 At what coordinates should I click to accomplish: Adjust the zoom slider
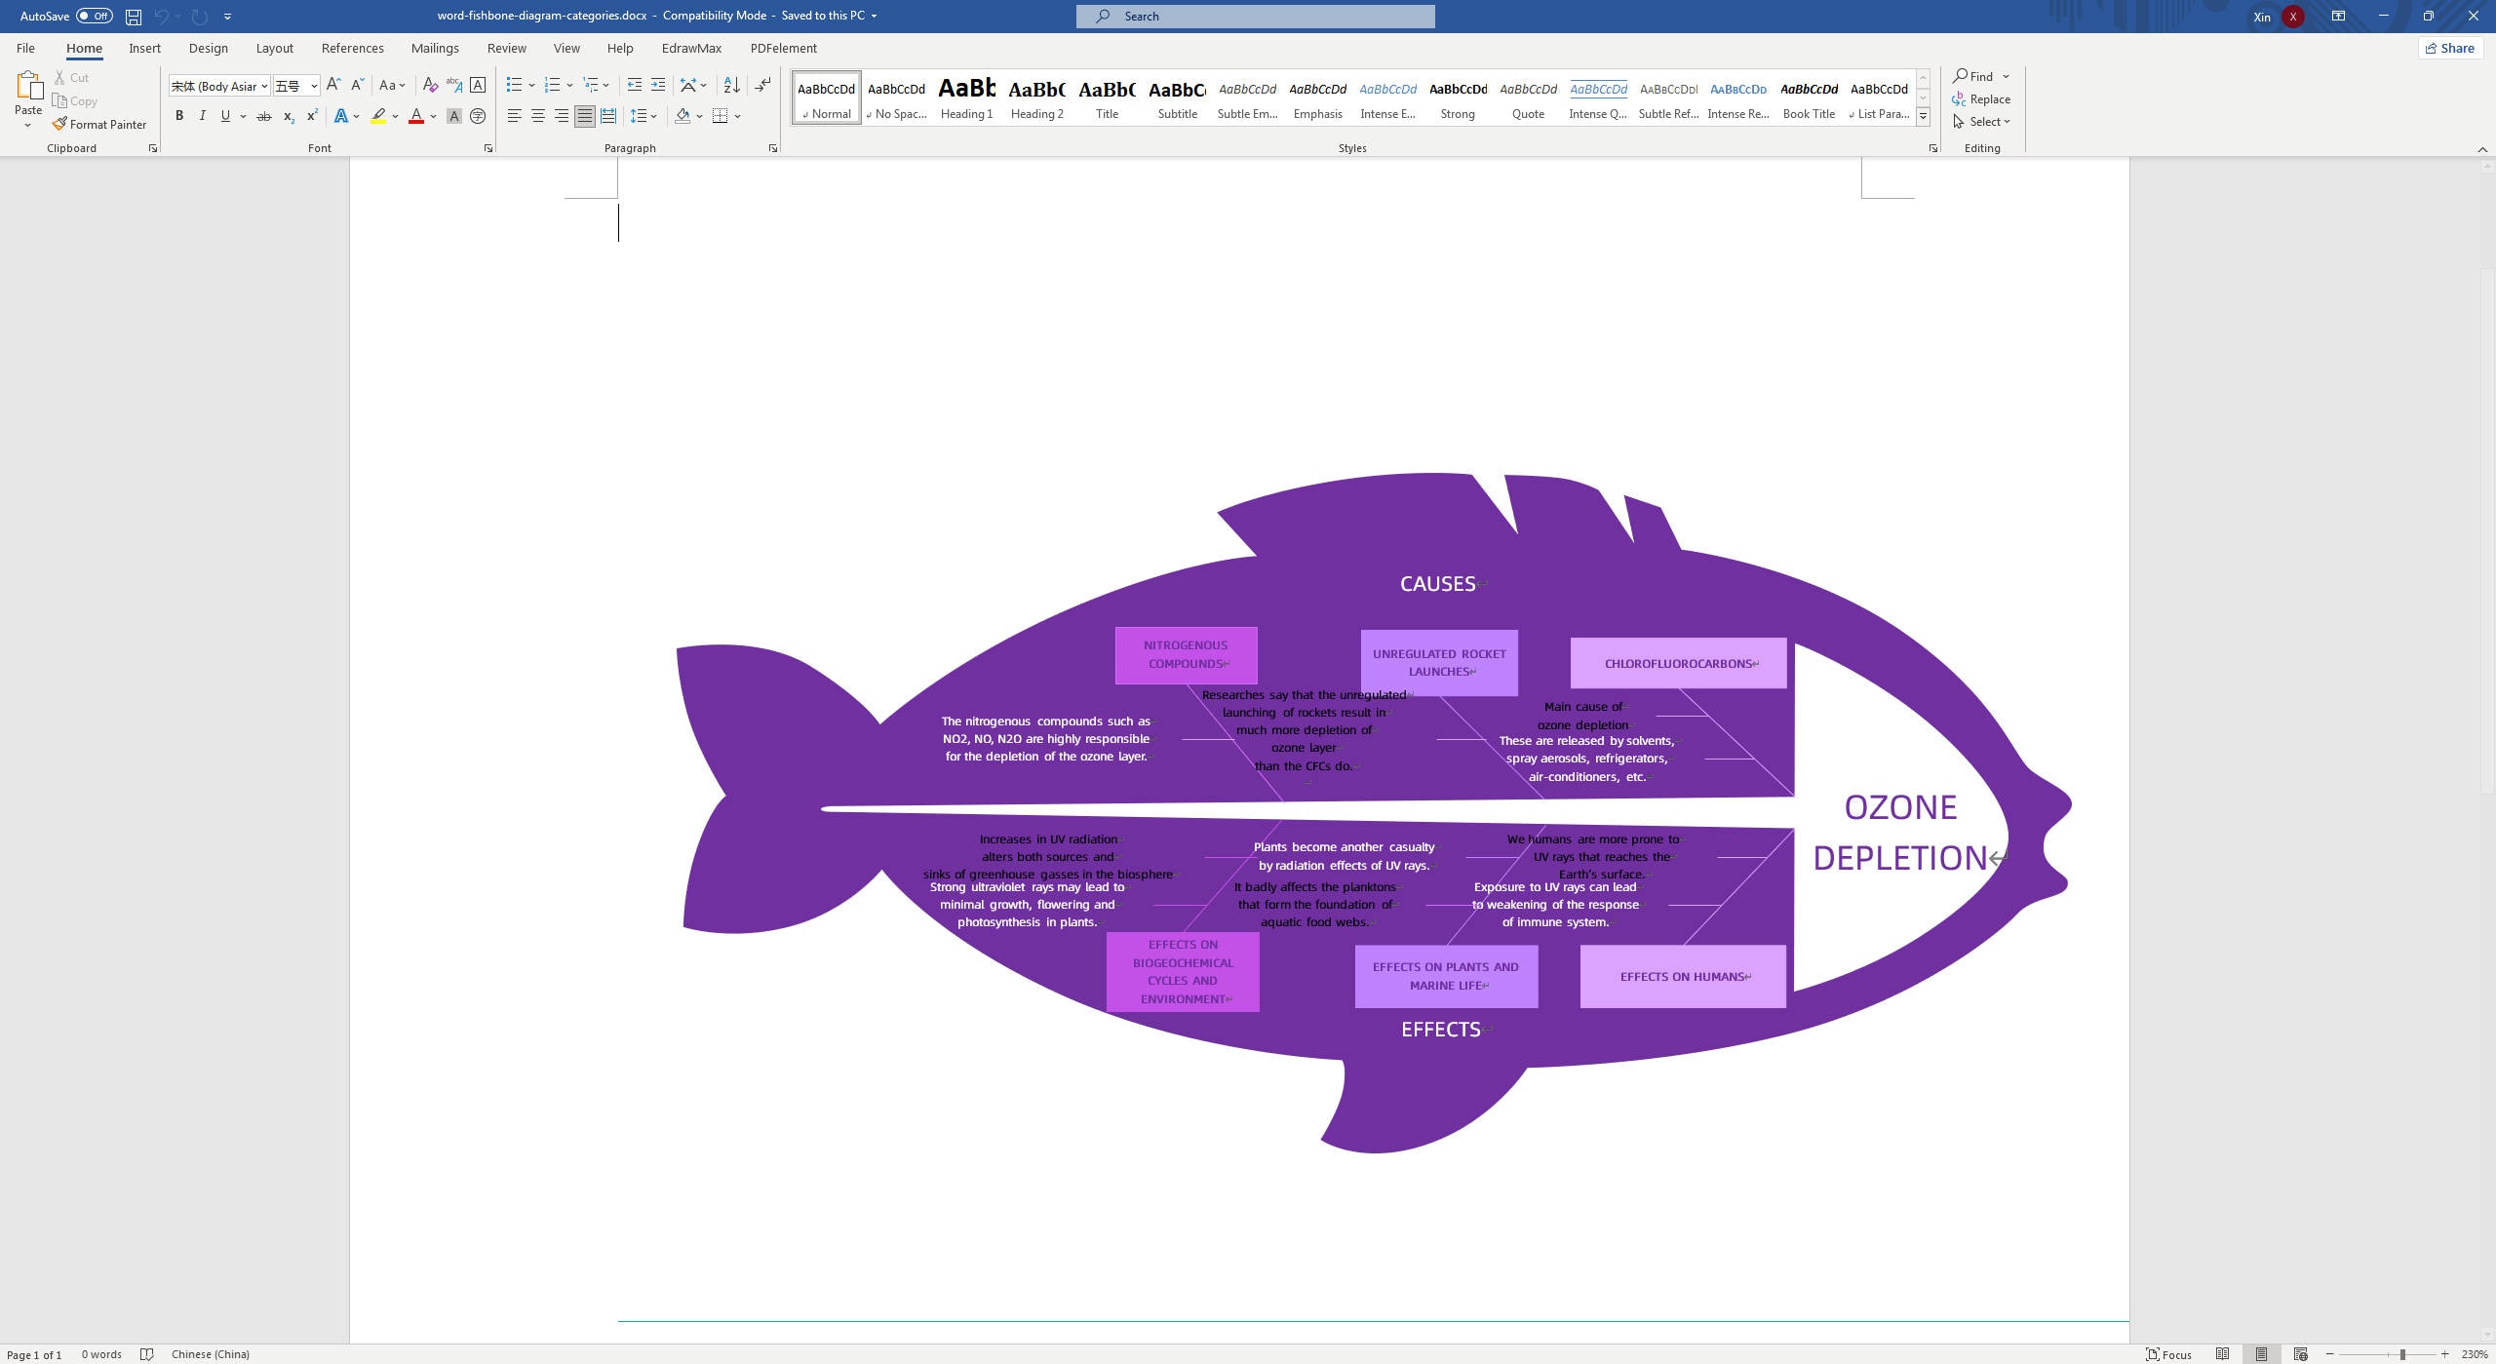[x=2402, y=1354]
